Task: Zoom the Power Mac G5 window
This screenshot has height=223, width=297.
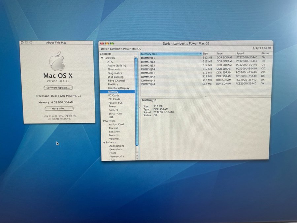Action: [112, 43]
